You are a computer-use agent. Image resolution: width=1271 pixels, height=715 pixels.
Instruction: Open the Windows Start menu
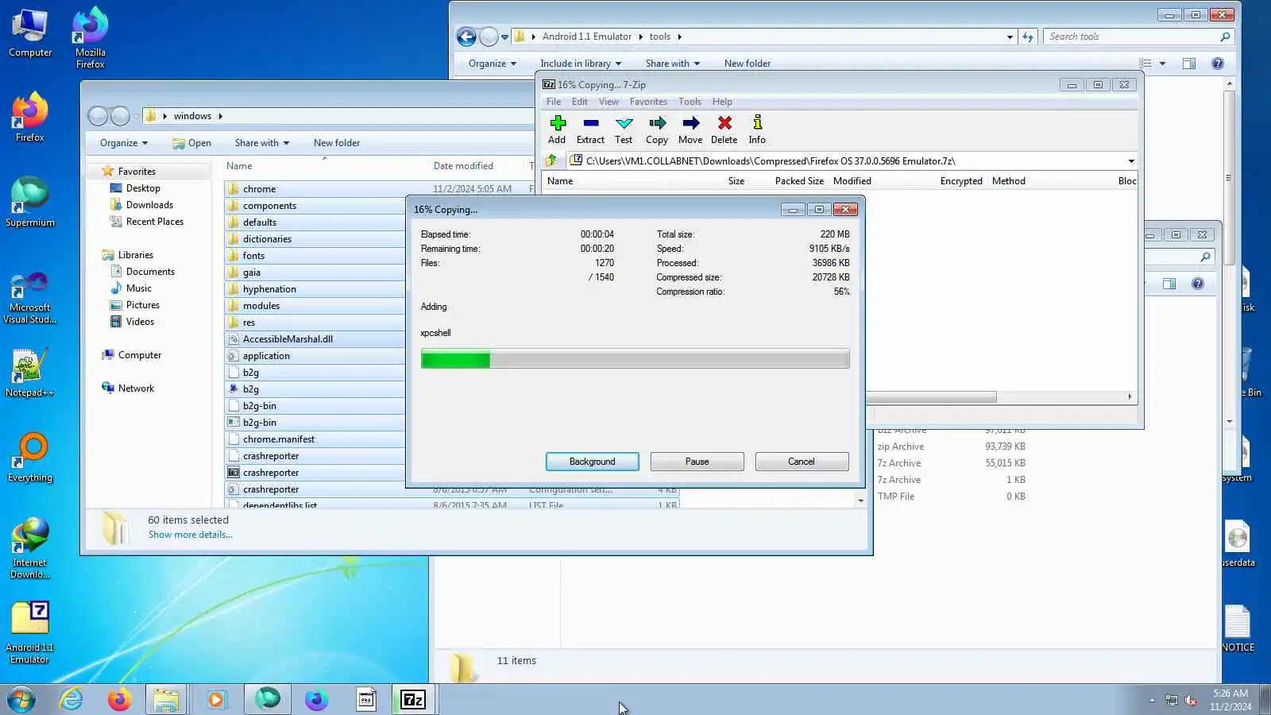[x=21, y=699]
